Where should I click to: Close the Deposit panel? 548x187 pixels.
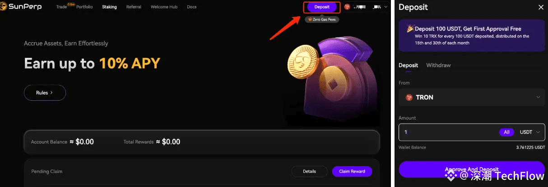541,7
